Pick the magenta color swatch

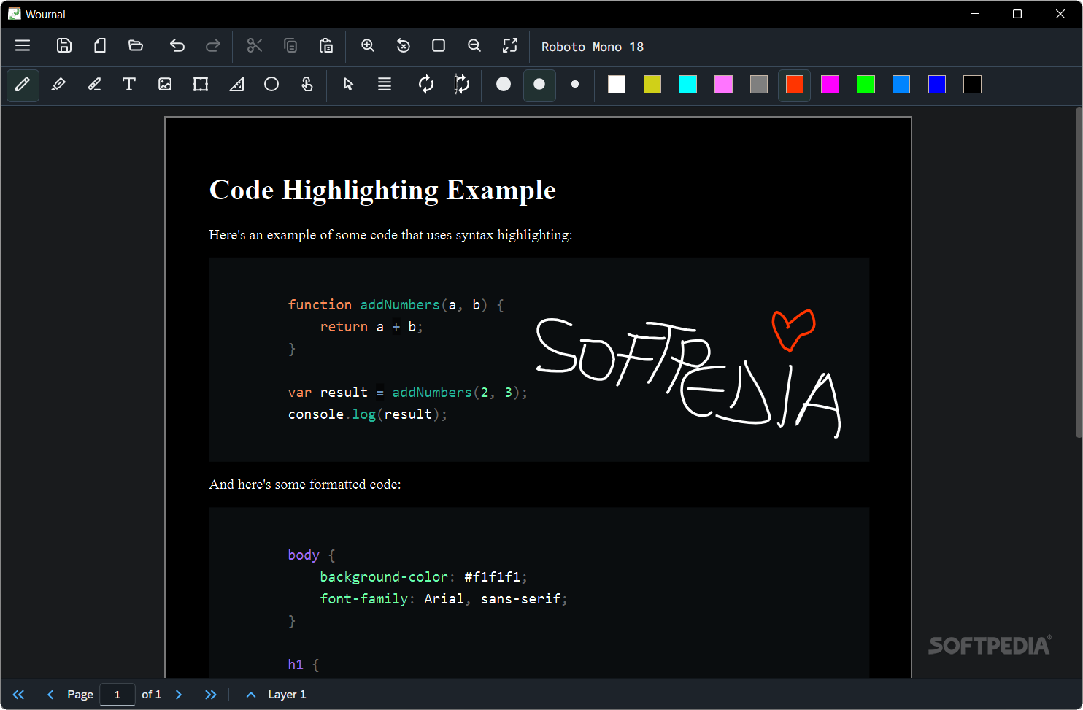coord(830,85)
